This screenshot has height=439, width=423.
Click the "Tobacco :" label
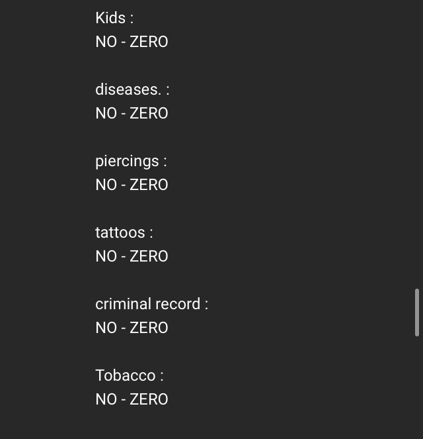[x=129, y=376]
